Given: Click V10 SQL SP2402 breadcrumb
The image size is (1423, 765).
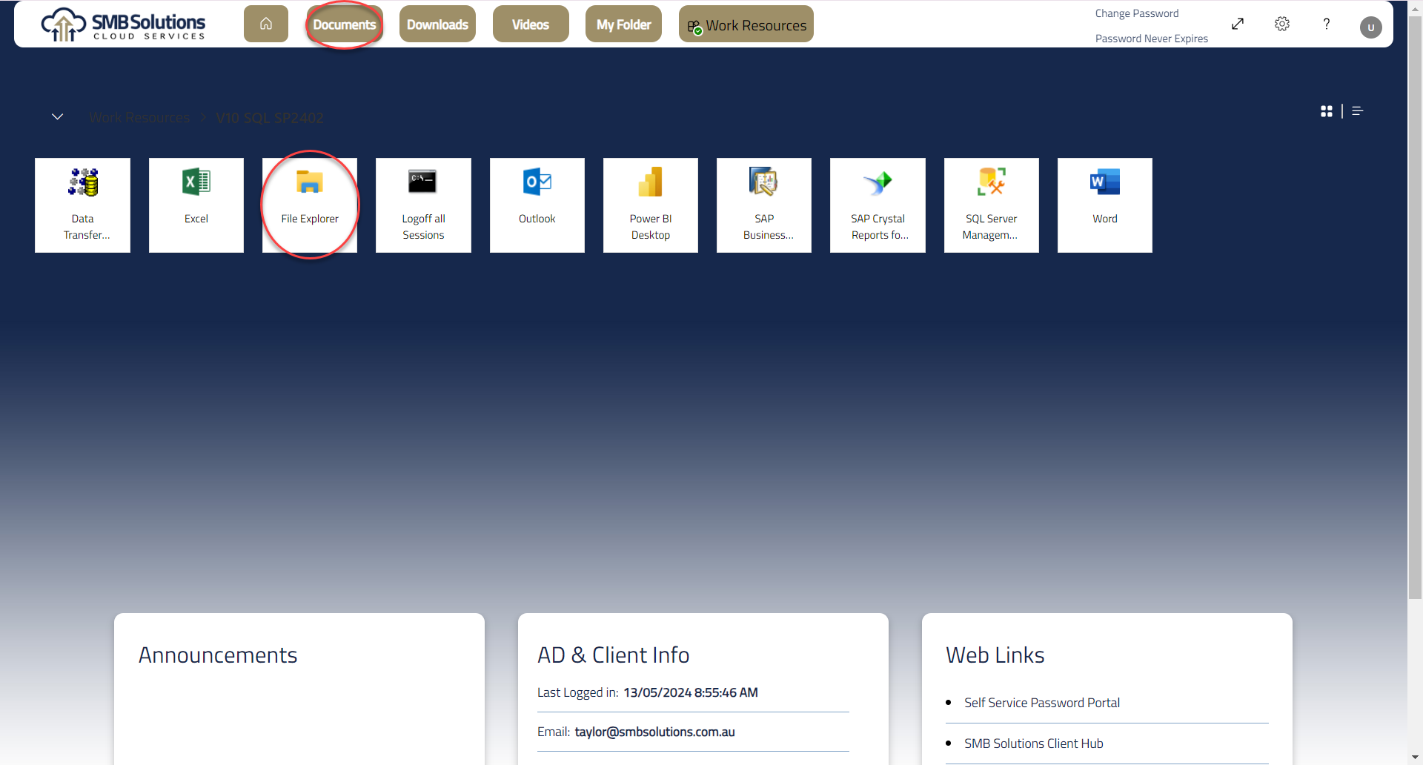Looking at the screenshot, I should pos(270,118).
